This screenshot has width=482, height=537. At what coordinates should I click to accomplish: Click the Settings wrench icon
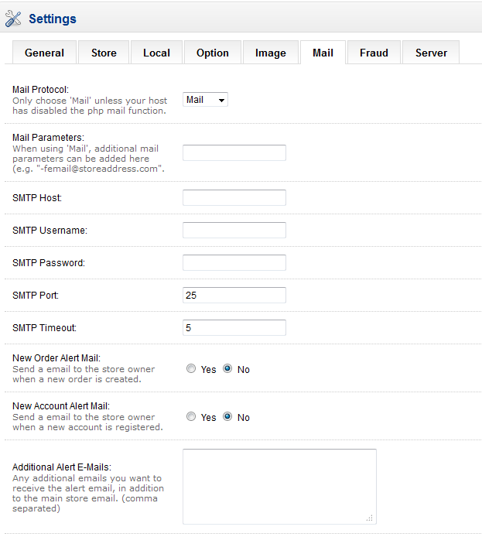(14, 18)
